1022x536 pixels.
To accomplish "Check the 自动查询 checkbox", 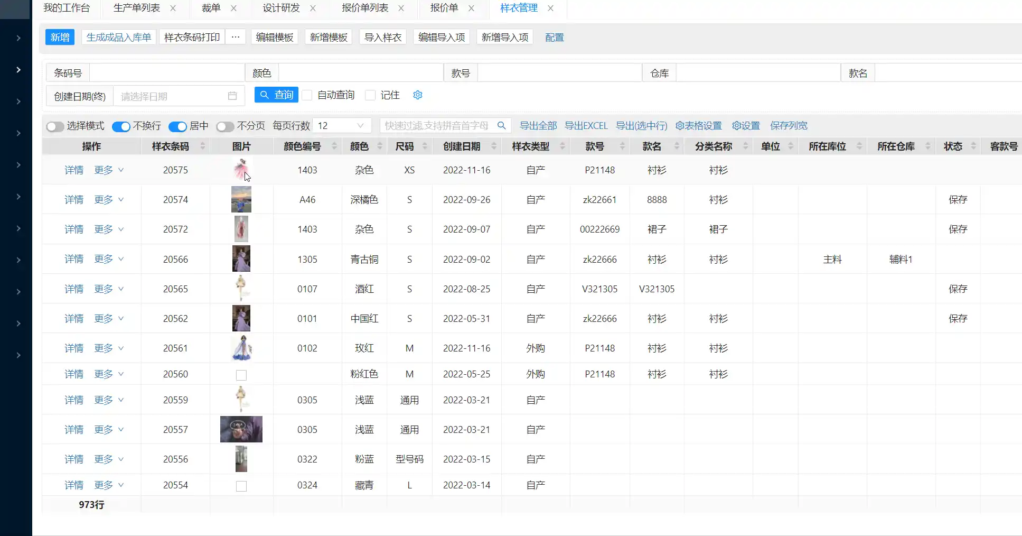I will click(x=307, y=95).
